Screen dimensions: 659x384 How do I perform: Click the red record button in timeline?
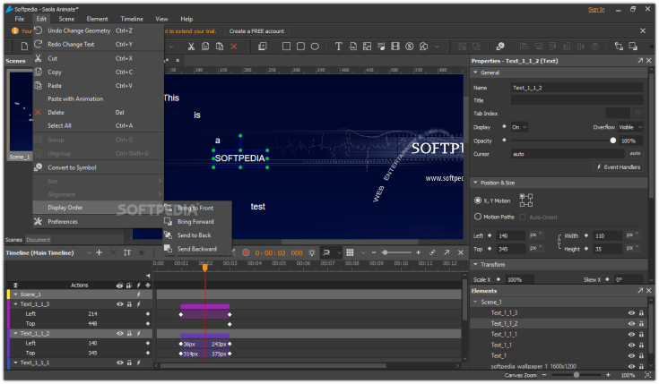pyautogui.click(x=246, y=253)
